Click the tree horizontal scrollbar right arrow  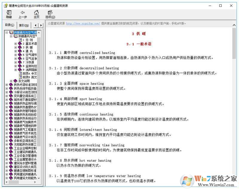click(x=35, y=182)
